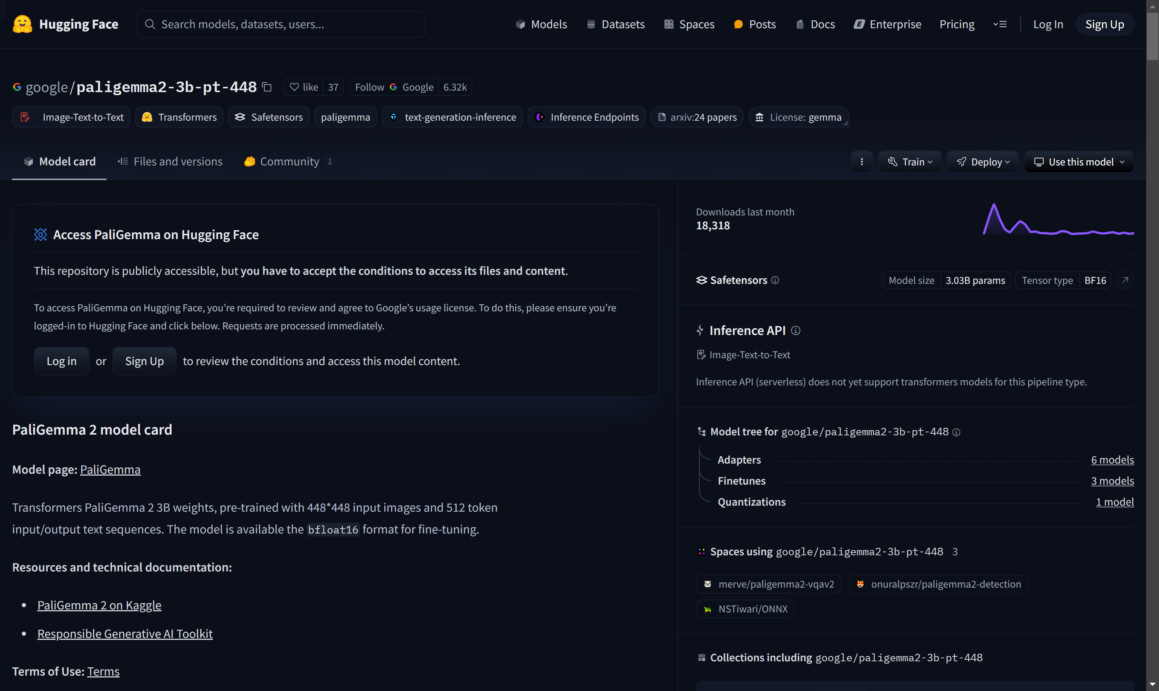Viewport: 1159px width, 691px height.
Task: Click the Hugging Face logo
Action: point(65,24)
